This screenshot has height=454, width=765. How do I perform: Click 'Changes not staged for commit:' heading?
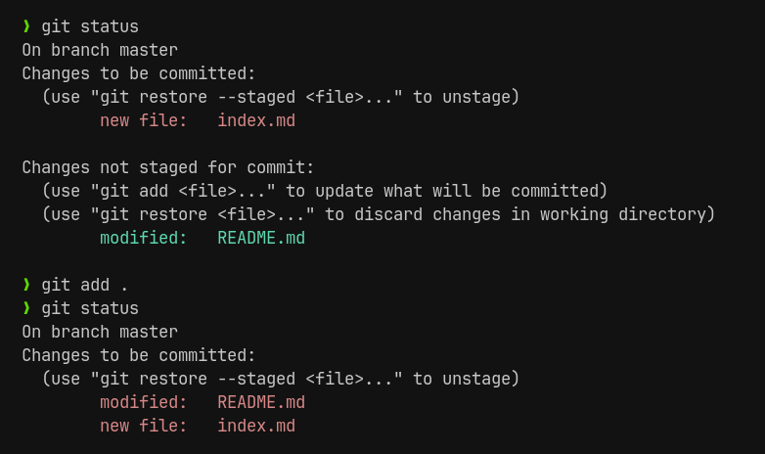[x=168, y=167]
